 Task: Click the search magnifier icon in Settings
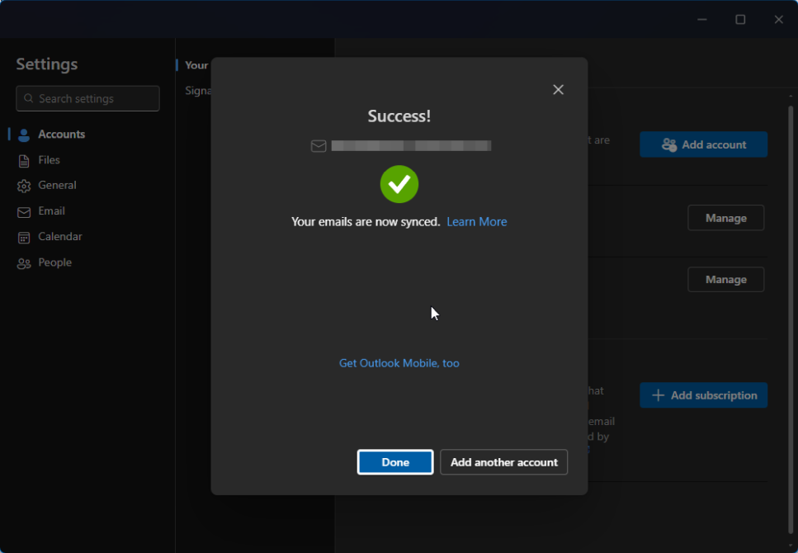29,98
